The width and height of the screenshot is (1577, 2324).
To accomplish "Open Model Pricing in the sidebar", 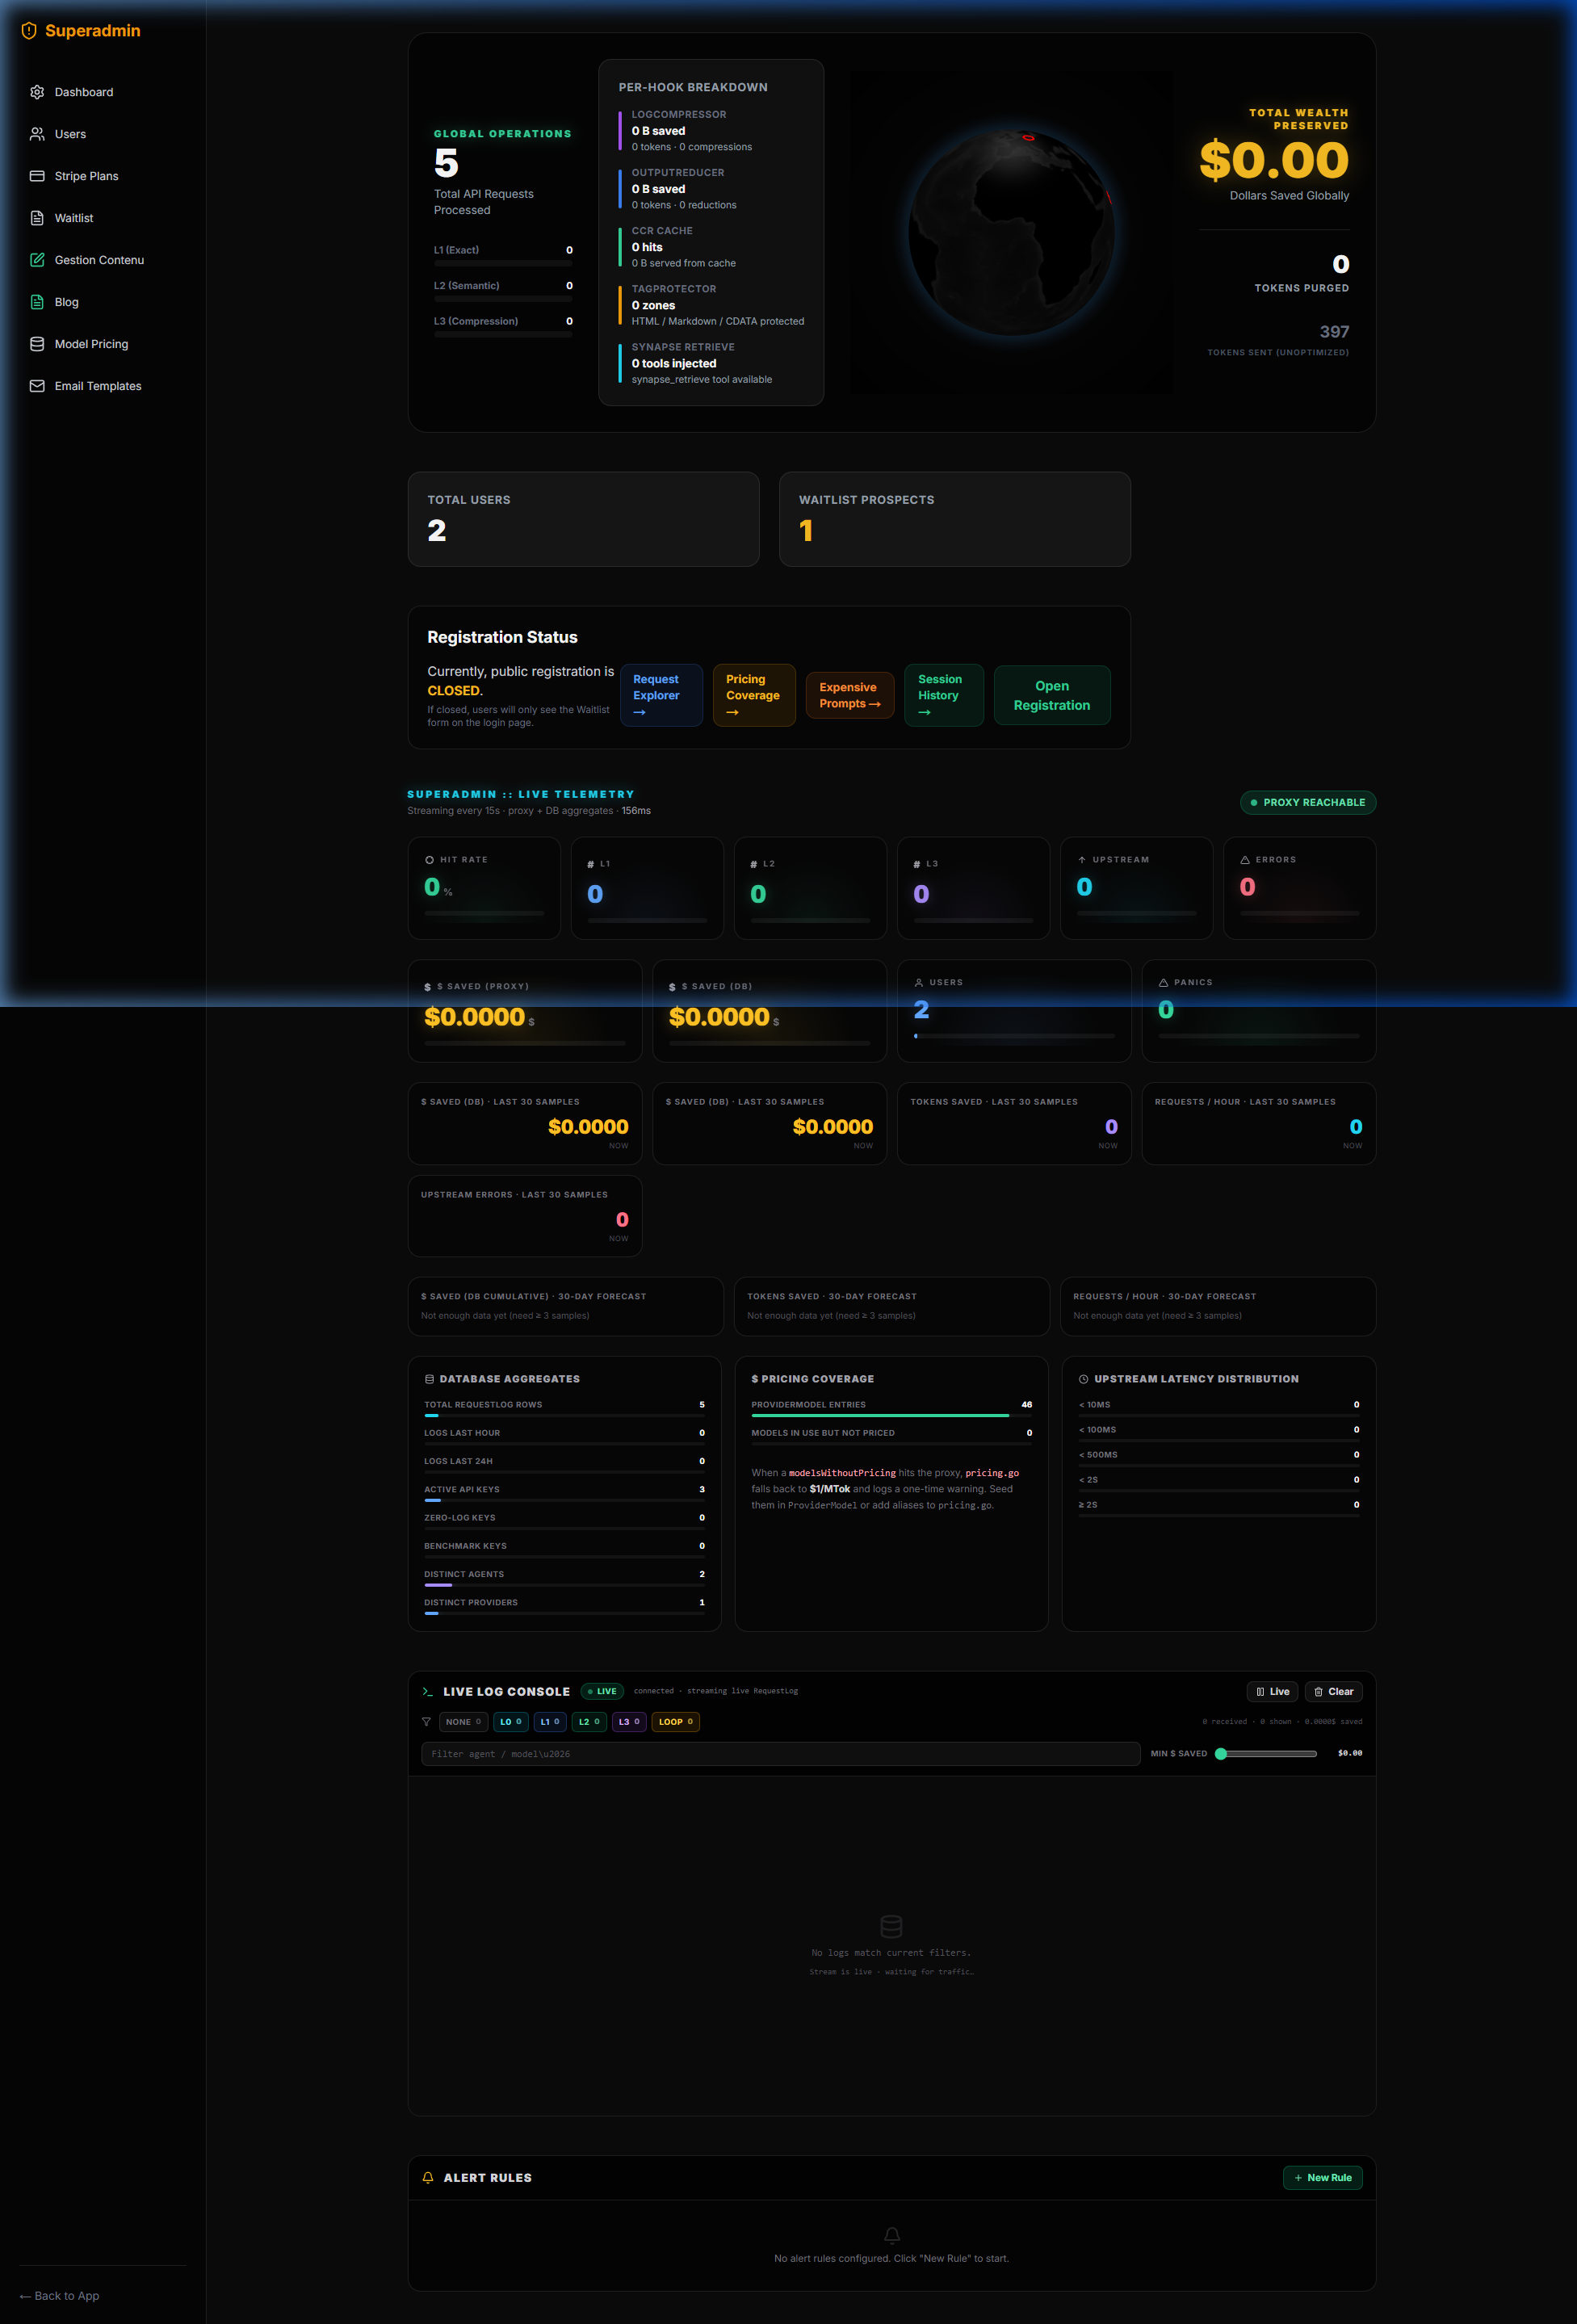I will click(x=103, y=344).
